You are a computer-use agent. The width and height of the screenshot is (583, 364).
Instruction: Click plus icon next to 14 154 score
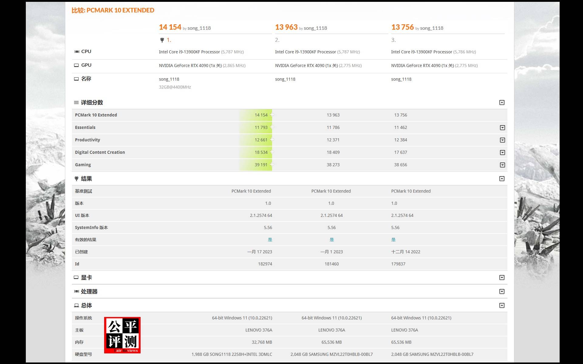(x=272, y=115)
